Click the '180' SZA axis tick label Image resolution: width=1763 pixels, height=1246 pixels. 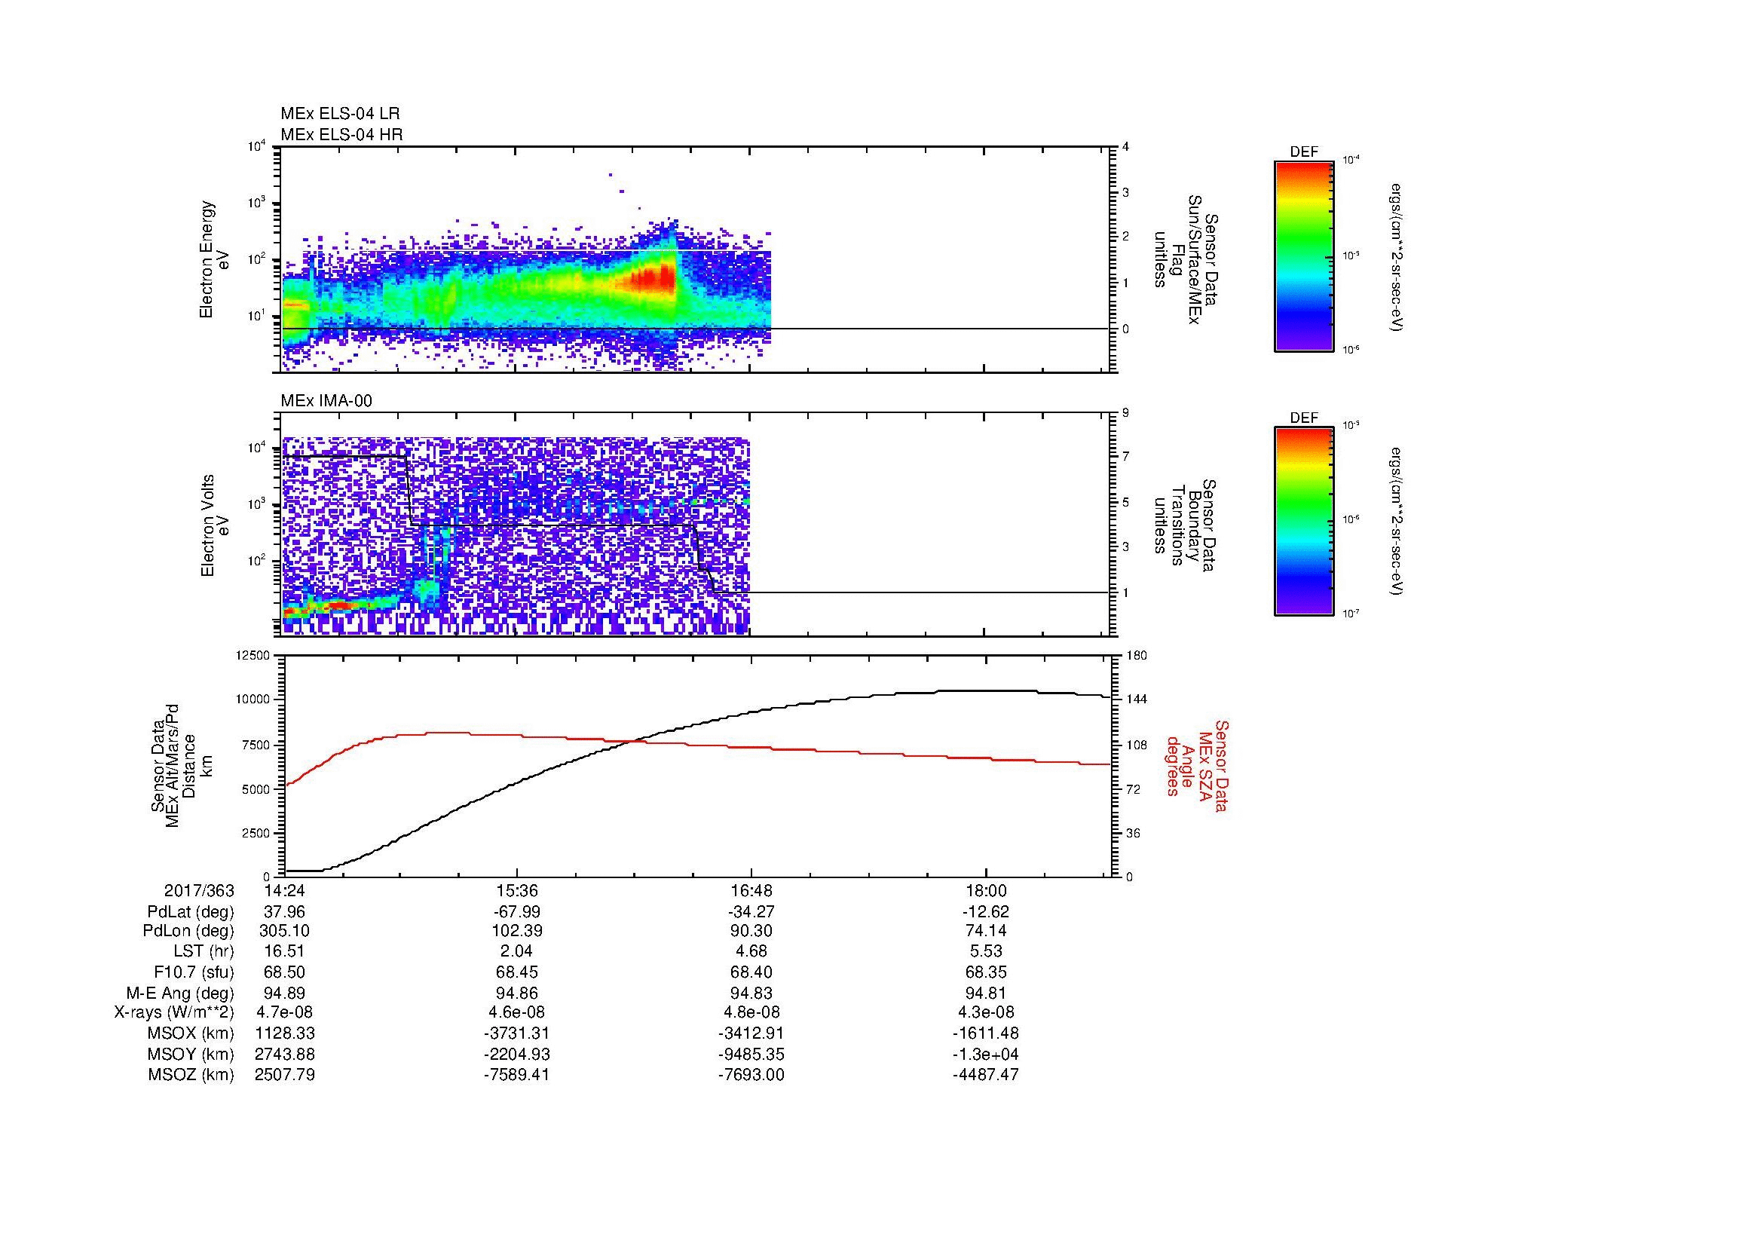click(x=1136, y=655)
